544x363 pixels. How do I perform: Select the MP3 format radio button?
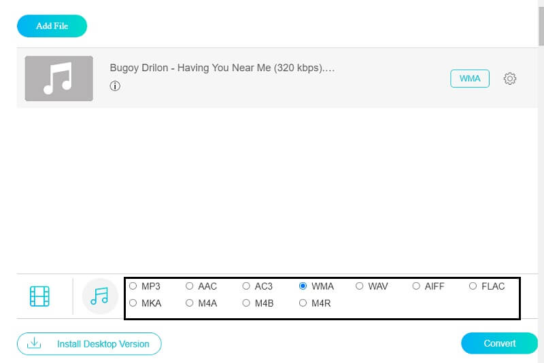[133, 286]
